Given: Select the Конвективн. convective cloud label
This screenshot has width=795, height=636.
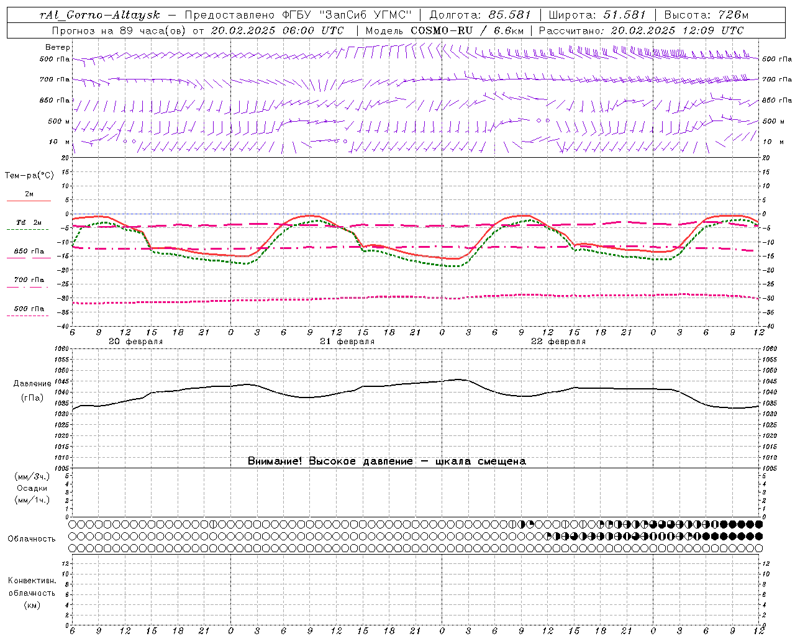Looking at the screenshot, I should (32, 581).
